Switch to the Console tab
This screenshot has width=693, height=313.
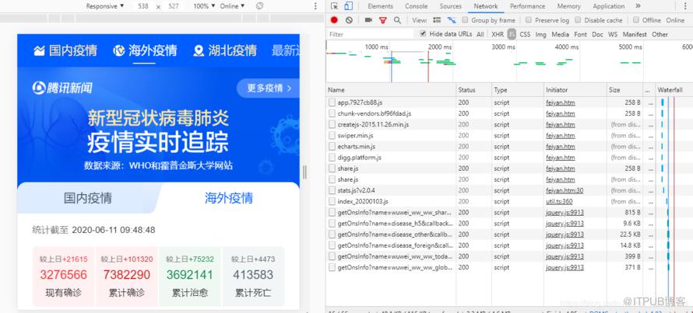[417, 6]
